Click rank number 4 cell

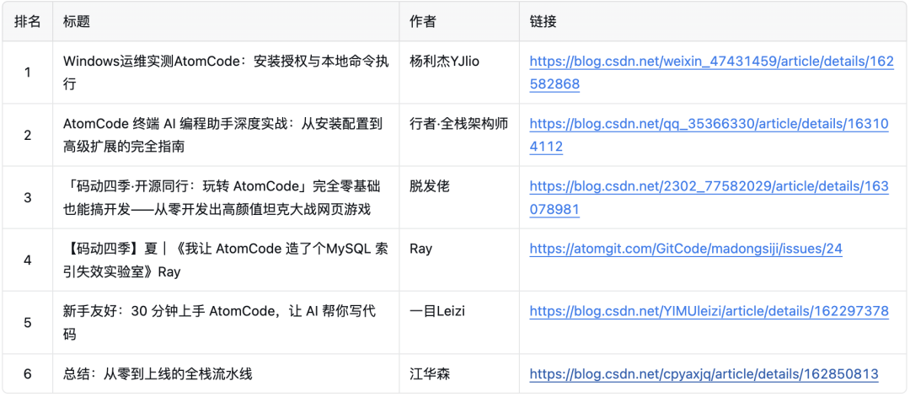pyautogui.click(x=27, y=260)
